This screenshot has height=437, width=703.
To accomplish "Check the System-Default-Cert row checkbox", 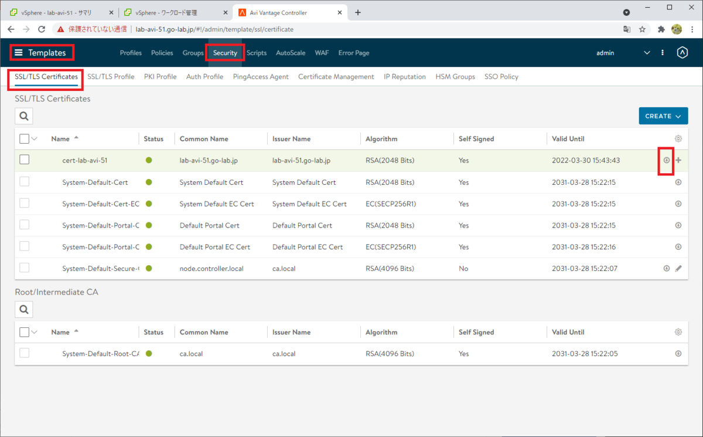I will click(x=24, y=182).
